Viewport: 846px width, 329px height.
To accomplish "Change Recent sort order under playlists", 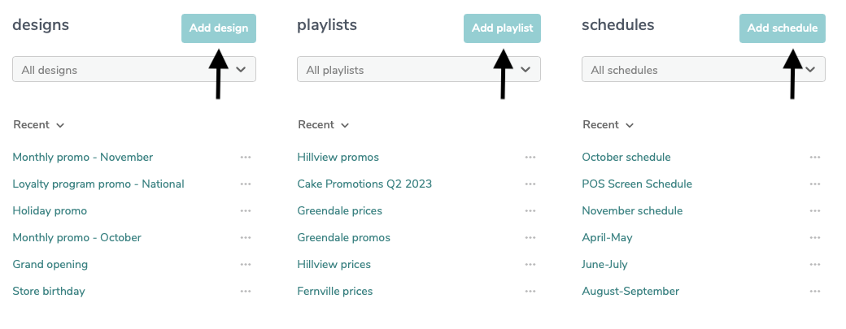I will point(324,125).
